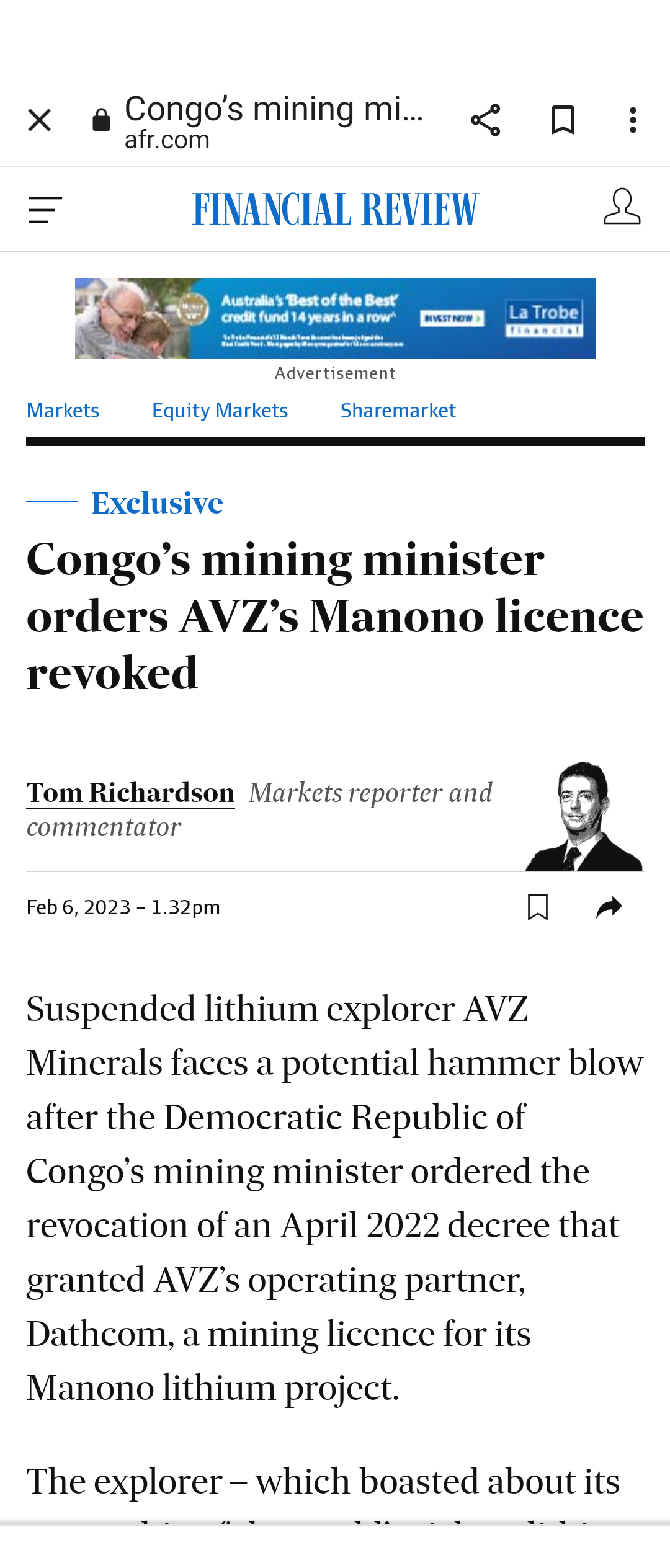Open Tom Richardson's author page

(130, 793)
